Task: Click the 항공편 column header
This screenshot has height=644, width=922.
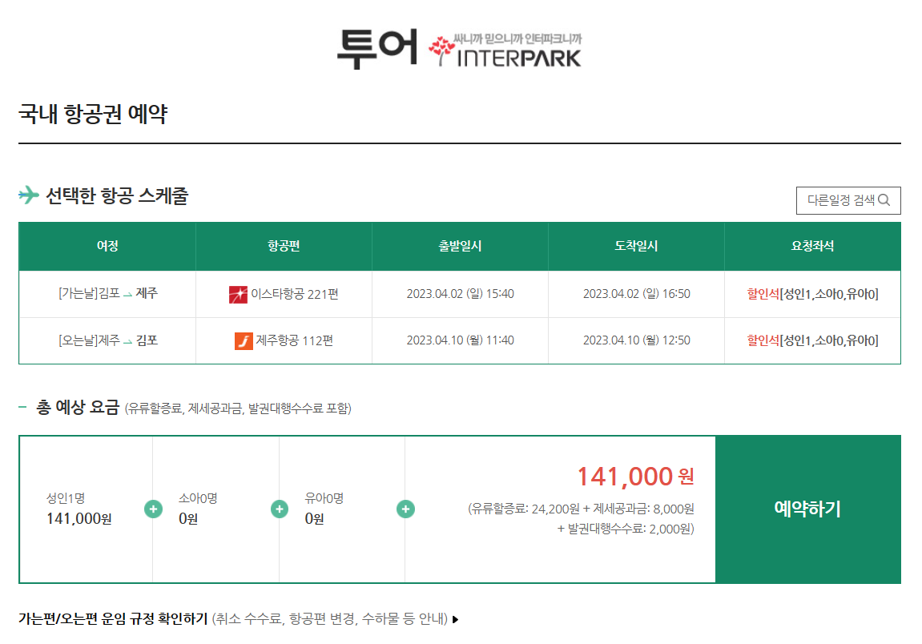Action: click(283, 246)
